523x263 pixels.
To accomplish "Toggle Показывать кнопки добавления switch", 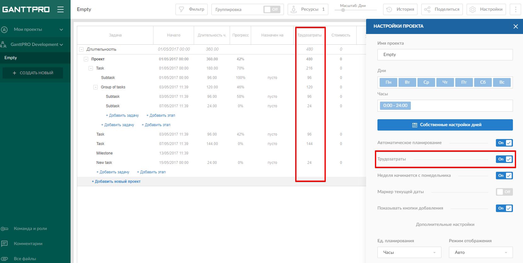I will point(504,208).
